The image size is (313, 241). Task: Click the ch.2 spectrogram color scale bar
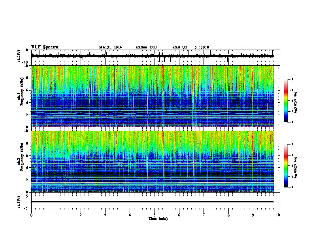[x=286, y=166]
